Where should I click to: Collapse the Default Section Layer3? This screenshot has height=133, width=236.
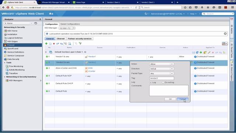(46, 52)
